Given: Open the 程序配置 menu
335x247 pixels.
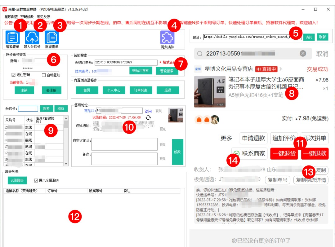Looking at the screenshot, I should click(11, 17).
